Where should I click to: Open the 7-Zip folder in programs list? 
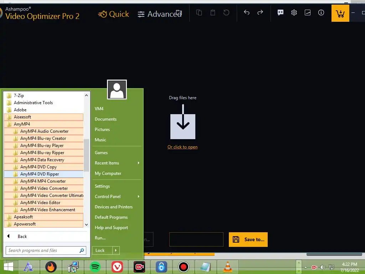44,96
